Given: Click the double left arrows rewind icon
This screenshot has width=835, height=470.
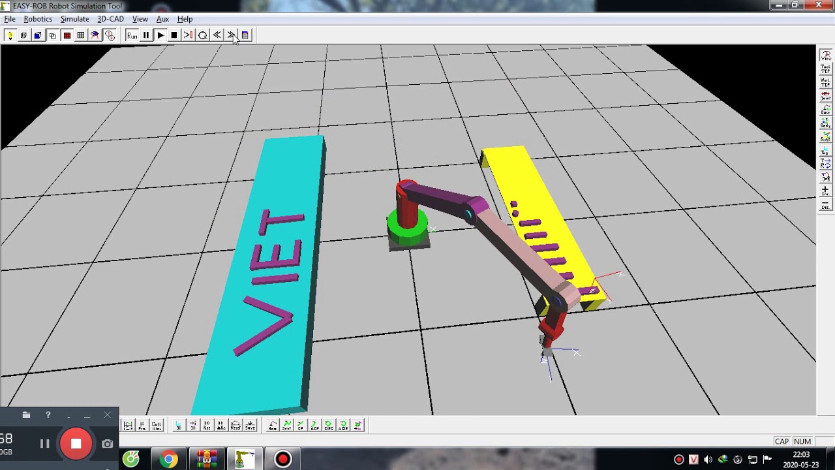Looking at the screenshot, I should 217,35.
